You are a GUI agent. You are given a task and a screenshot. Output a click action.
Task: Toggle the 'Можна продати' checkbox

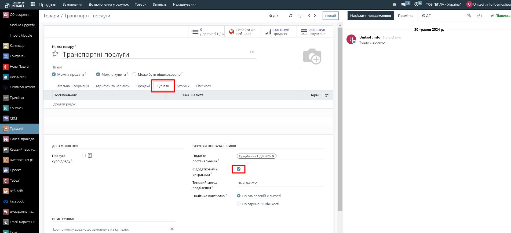click(54, 74)
